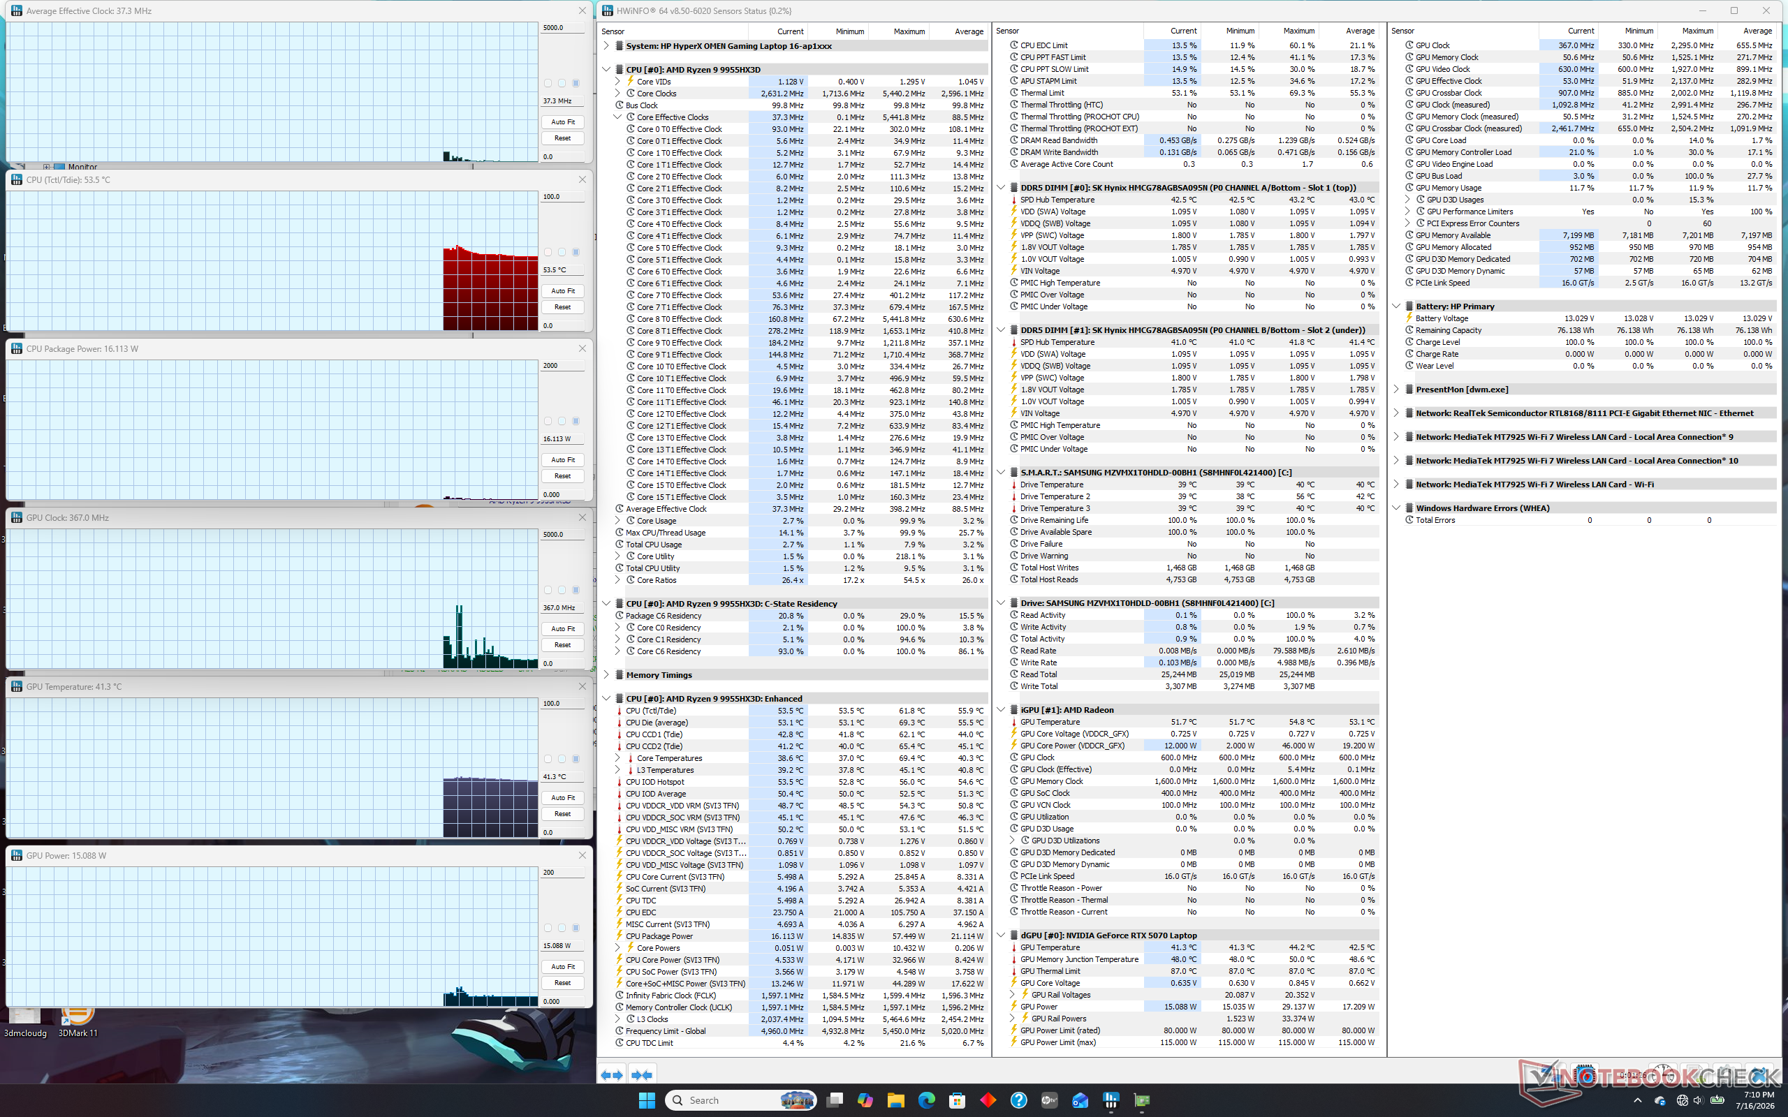
Task: Collapse the C-State Residency section
Action: 606,604
